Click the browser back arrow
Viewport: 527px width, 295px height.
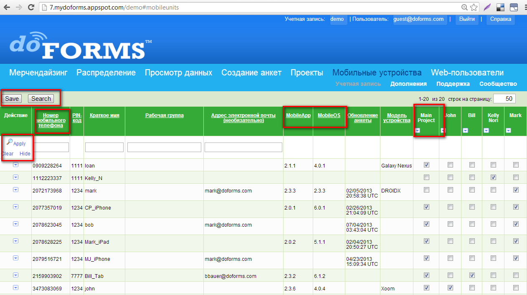tap(7, 7)
